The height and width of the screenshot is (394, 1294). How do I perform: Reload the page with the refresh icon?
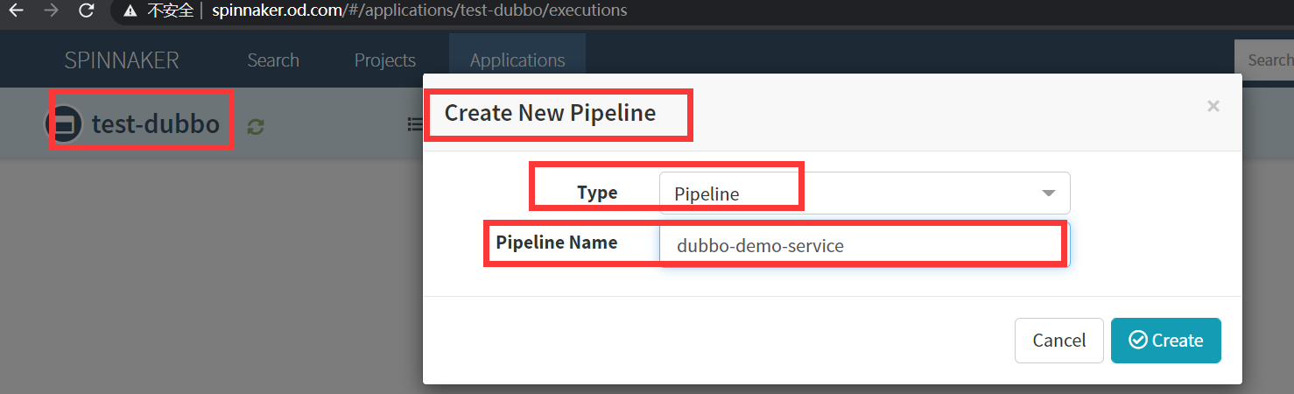click(86, 11)
